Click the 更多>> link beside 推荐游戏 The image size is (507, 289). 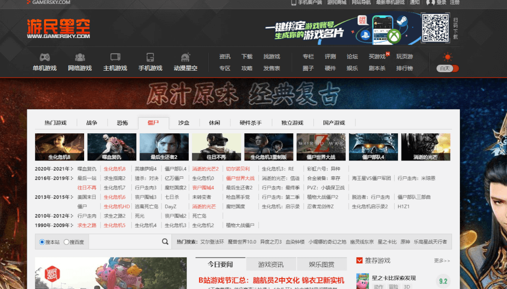pyautogui.click(x=442, y=261)
